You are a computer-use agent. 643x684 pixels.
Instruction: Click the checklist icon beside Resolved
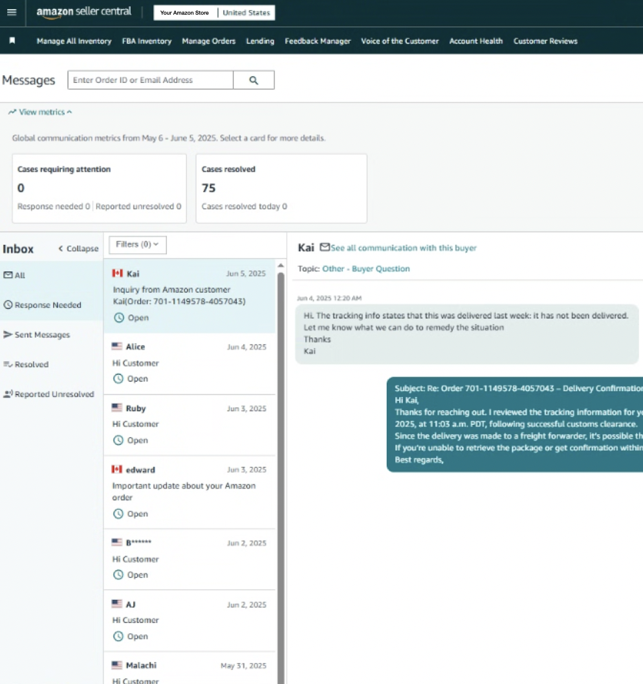click(x=8, y=364)
